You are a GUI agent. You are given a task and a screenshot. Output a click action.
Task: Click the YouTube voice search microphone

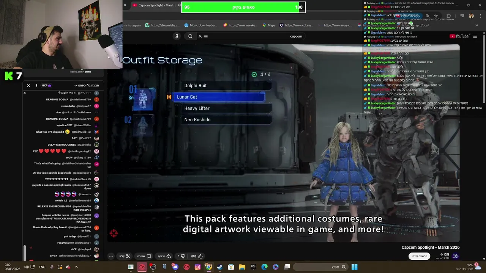177,36
